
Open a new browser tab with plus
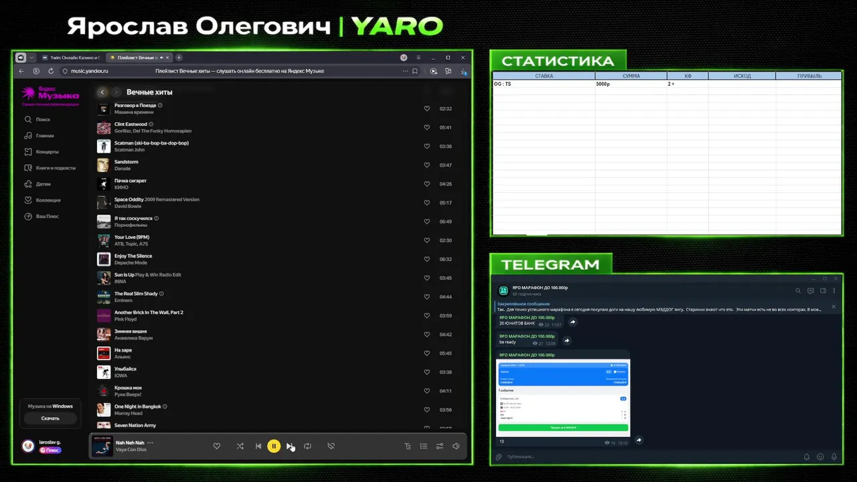click(179, 58)
